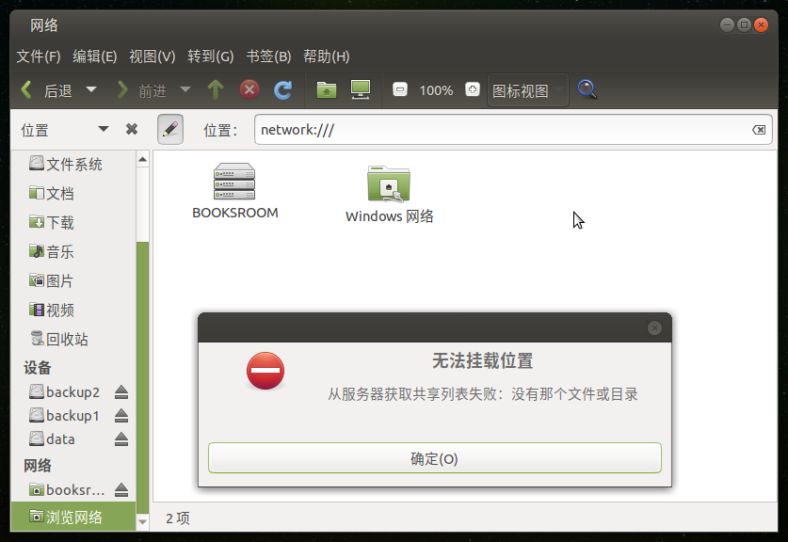Open the 文件(F) menu
Viewport: 788px width, 542px height.
(x=39, y=56)
